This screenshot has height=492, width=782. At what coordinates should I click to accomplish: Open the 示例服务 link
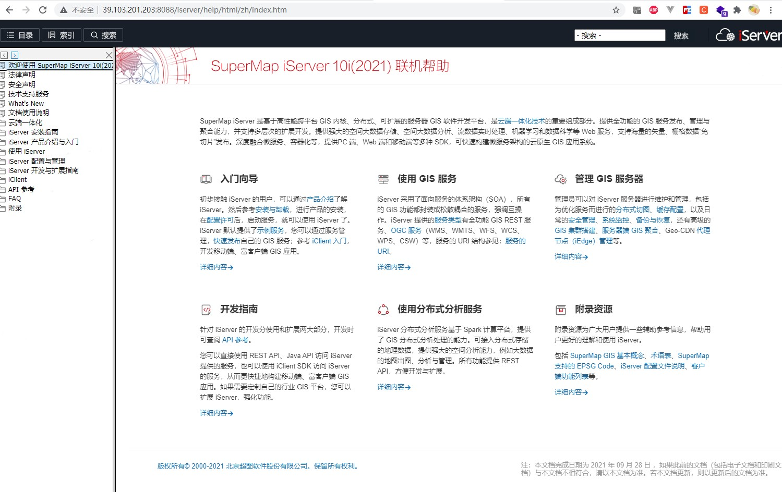(271, 230)
